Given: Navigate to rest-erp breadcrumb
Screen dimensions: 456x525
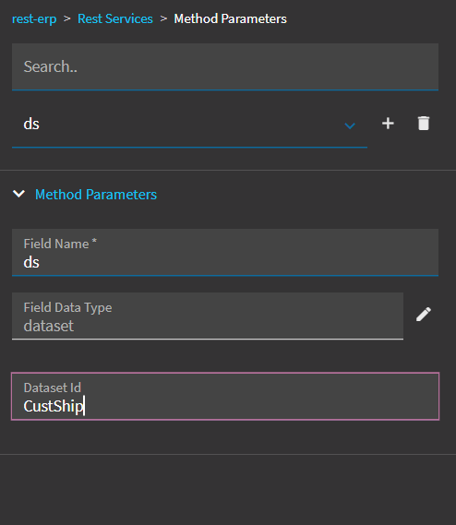Looking at the screenshot, I should tap(34, 18).
